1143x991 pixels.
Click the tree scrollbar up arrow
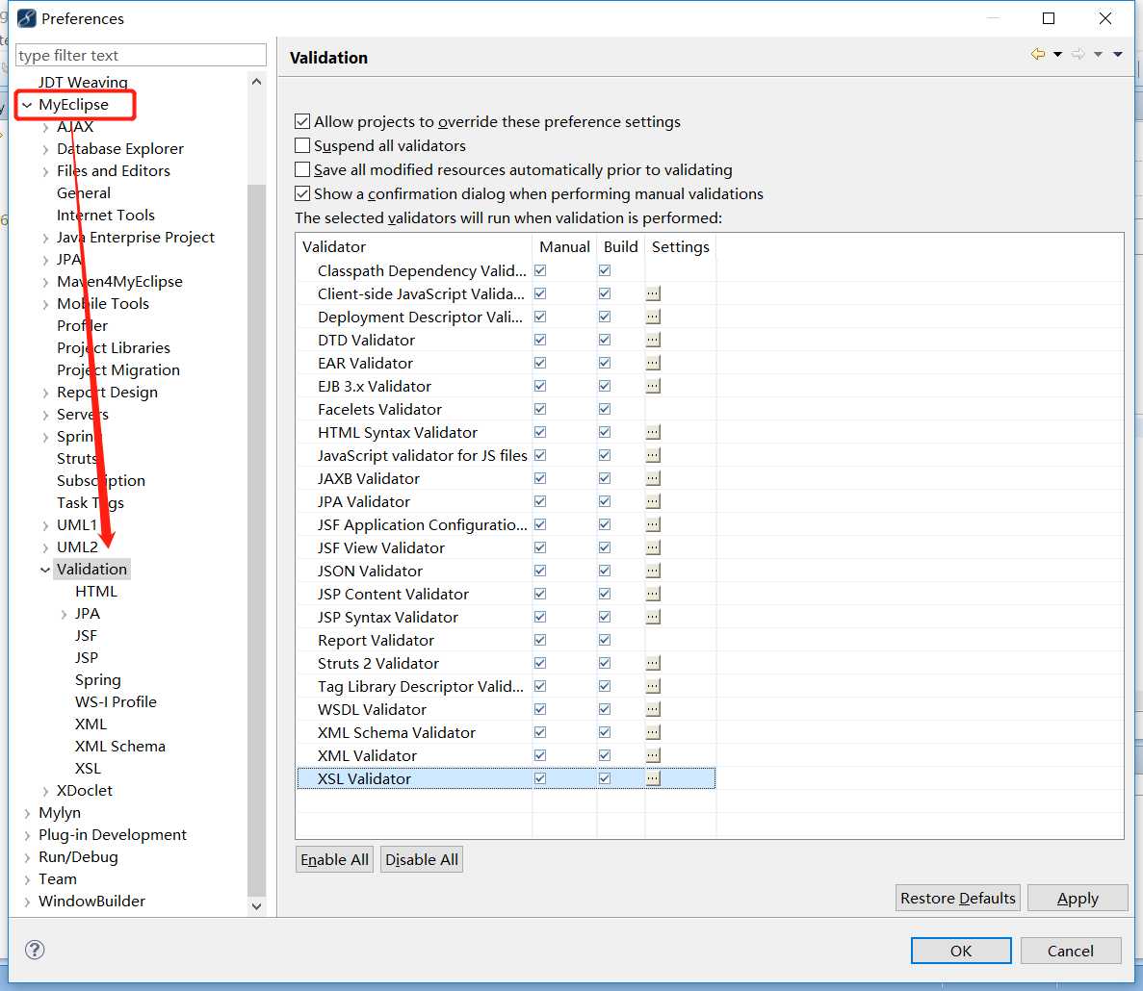(256, 82)
